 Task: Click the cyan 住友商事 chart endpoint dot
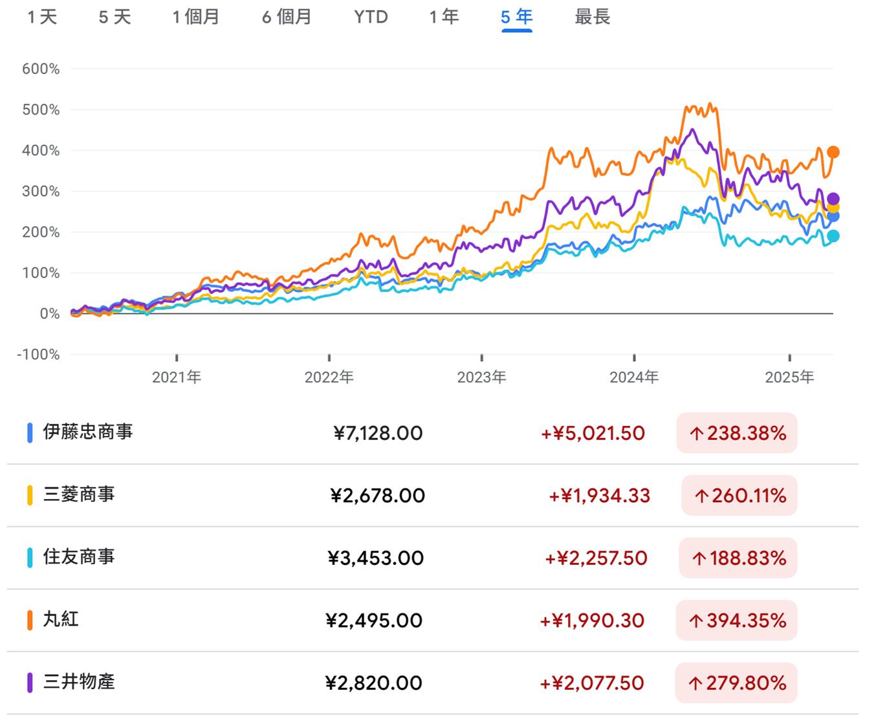833,236
